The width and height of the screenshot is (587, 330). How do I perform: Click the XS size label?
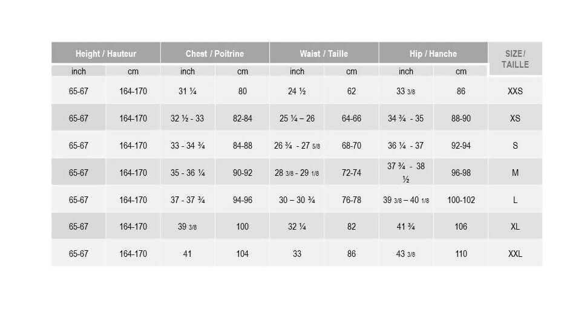(515, 118)
